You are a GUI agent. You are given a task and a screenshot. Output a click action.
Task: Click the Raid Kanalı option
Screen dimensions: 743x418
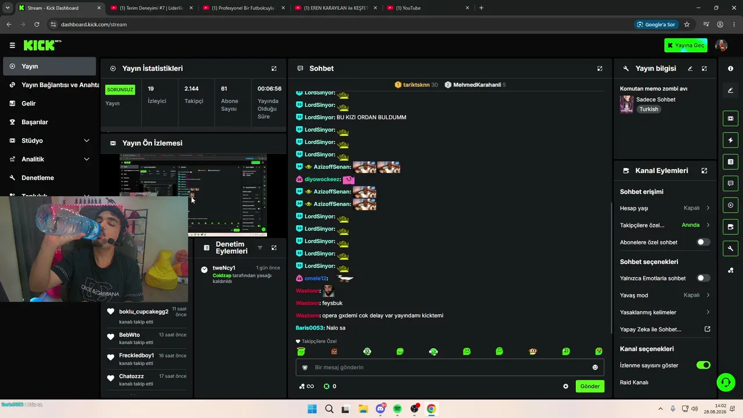(634, 383)
